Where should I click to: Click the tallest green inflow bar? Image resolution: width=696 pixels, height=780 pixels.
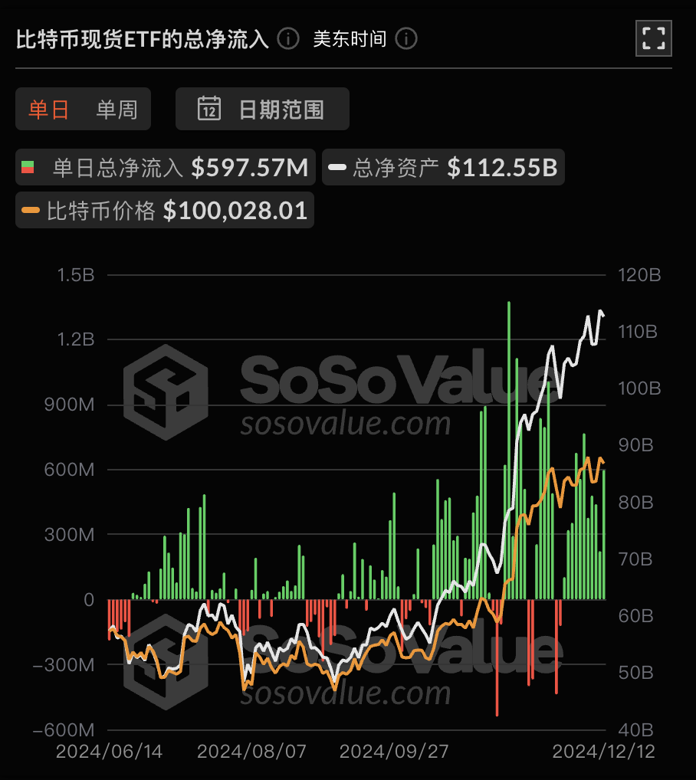coord(508,451)
